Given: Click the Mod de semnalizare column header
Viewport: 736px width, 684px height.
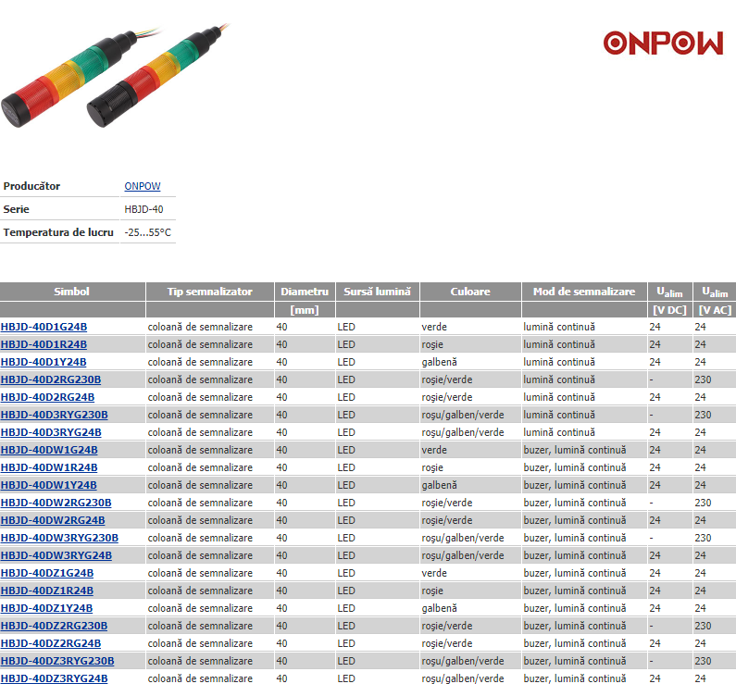Looking at the screenshot, I should (584, 292).
